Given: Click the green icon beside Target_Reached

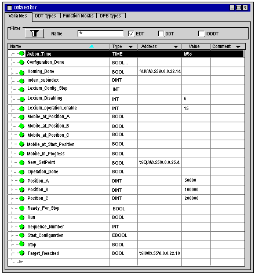Looking at the screenshot, I should click(21, 253).
